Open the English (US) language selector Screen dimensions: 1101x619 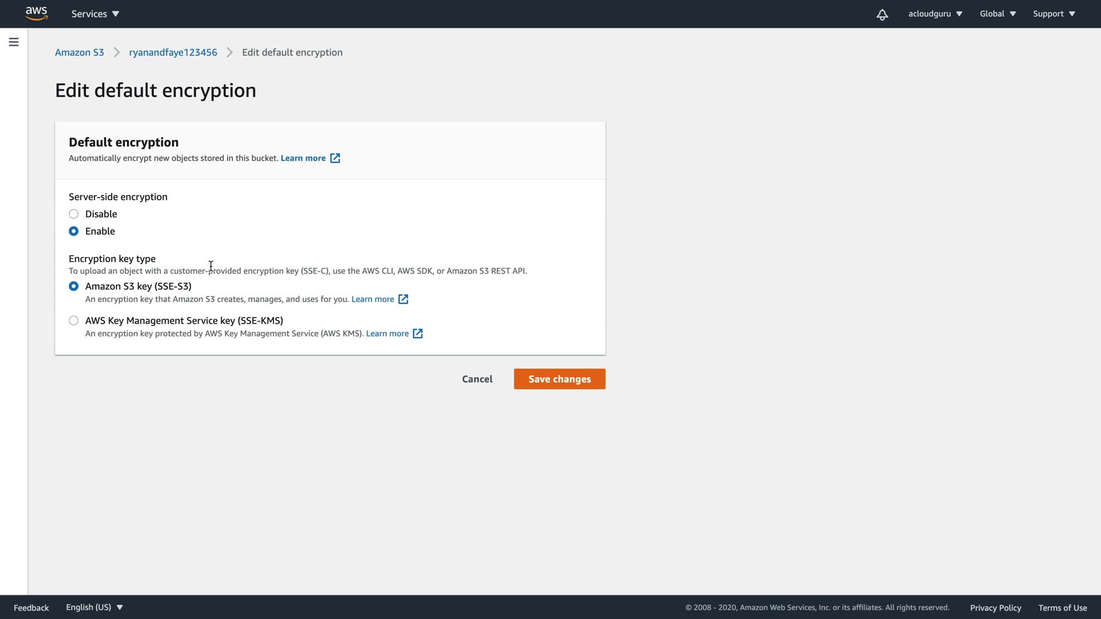[x=94, y=607]
